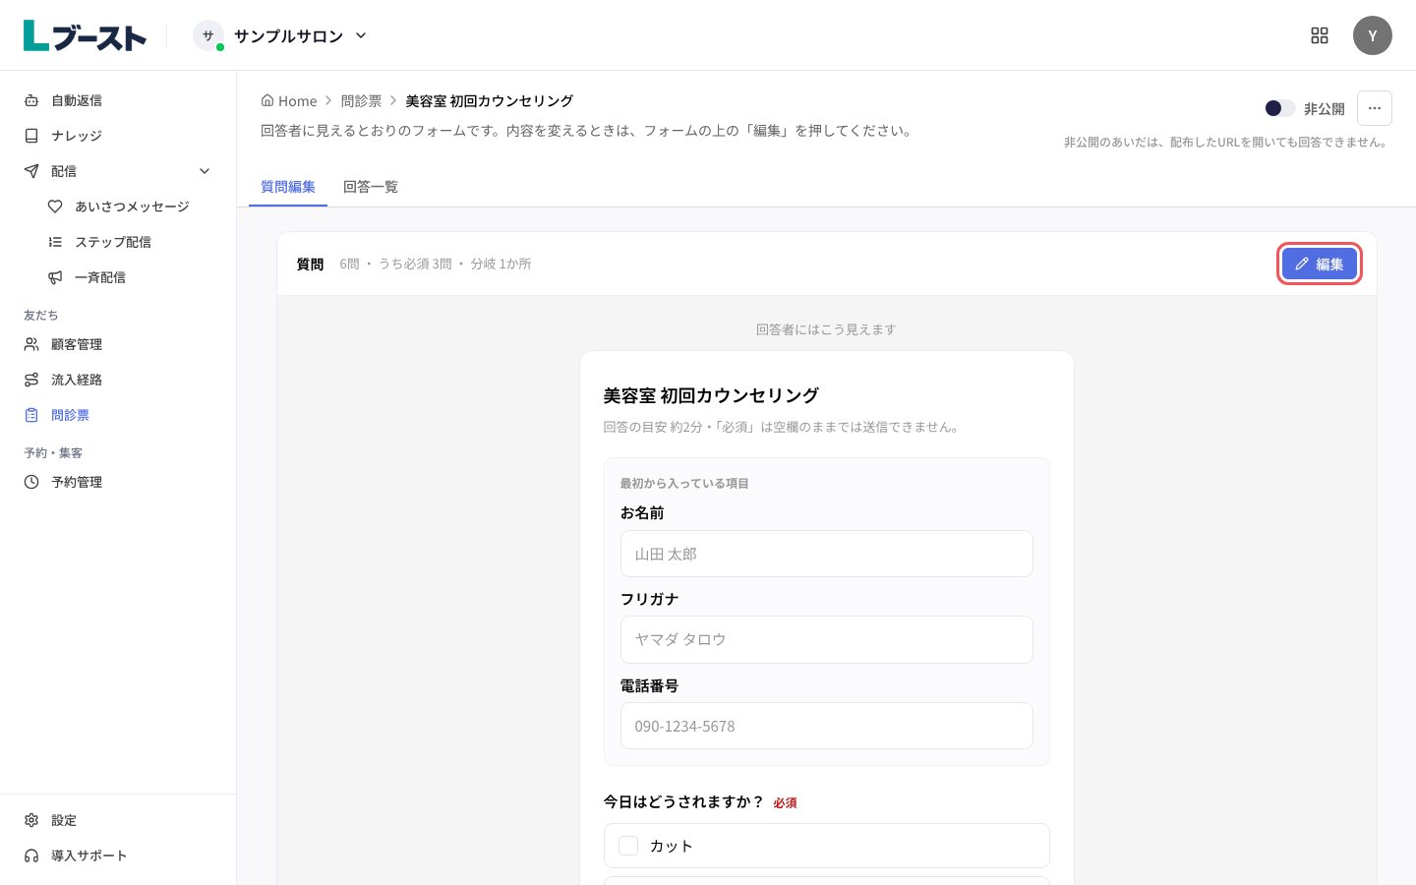Viewport: 1416px width, 885px height.
Task: Click the 導入サポート headset icon
Action: coord(31,855)
